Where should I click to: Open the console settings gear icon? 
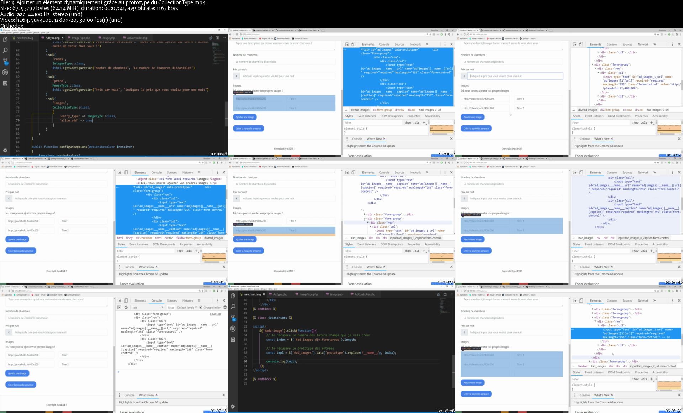point(225,307)
